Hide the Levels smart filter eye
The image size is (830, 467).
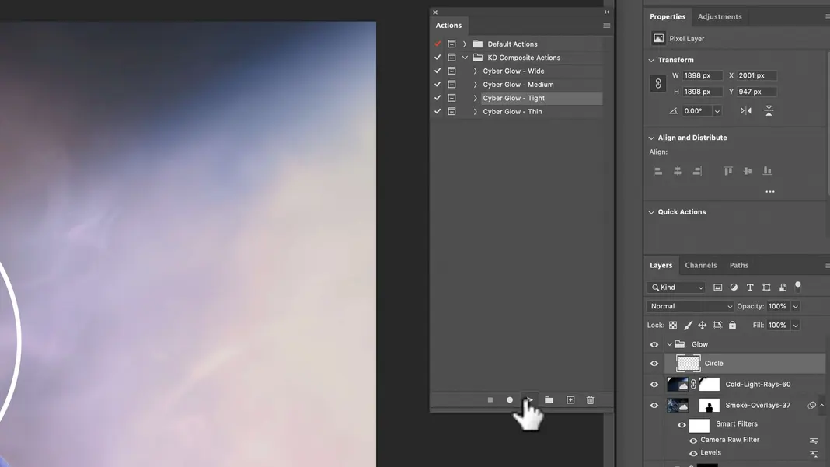tap(693, 454)
